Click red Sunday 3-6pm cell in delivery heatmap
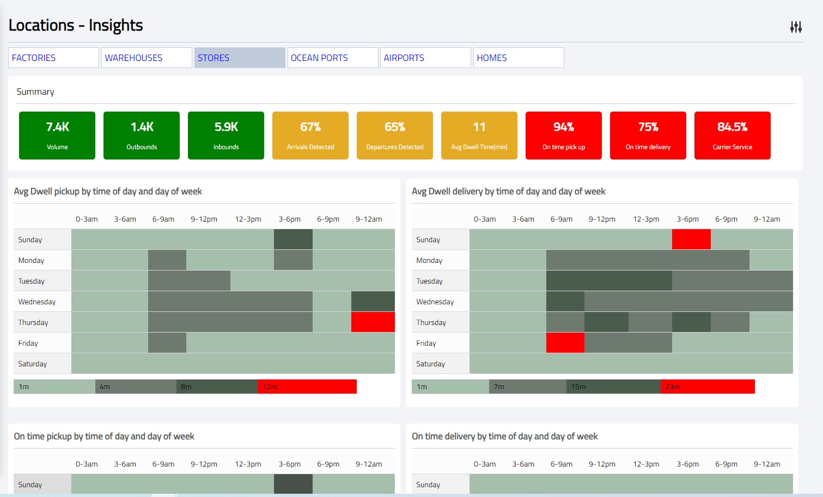823x497 pixels. pyautogui.click(x=691, y=240)
